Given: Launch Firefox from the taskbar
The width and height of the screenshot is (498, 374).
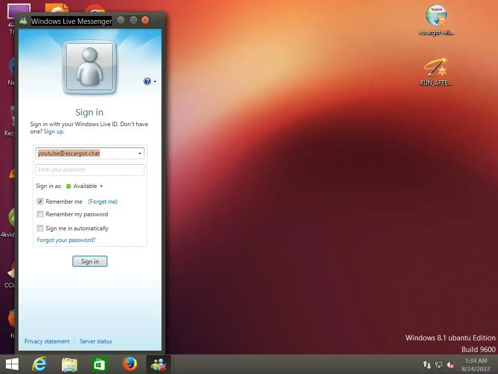Looking at the screenshot, I should (x=129, y=364).
